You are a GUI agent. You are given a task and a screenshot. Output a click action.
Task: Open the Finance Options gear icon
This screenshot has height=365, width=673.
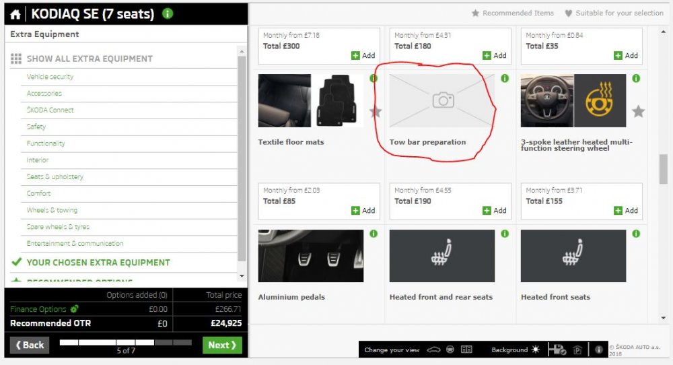[x=74, y=308]
